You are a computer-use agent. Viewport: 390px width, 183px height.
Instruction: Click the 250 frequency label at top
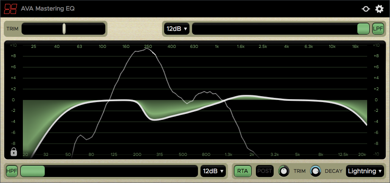click(x=148, y=47)
